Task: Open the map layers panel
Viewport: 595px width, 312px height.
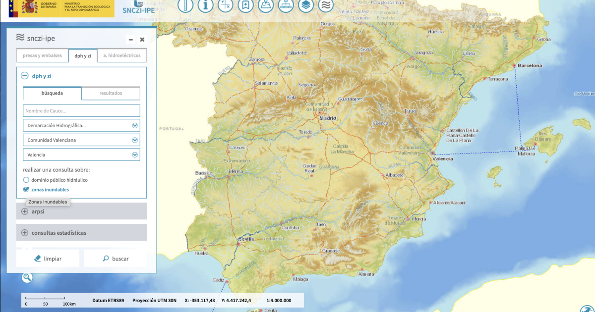Action: pos(306,7)
